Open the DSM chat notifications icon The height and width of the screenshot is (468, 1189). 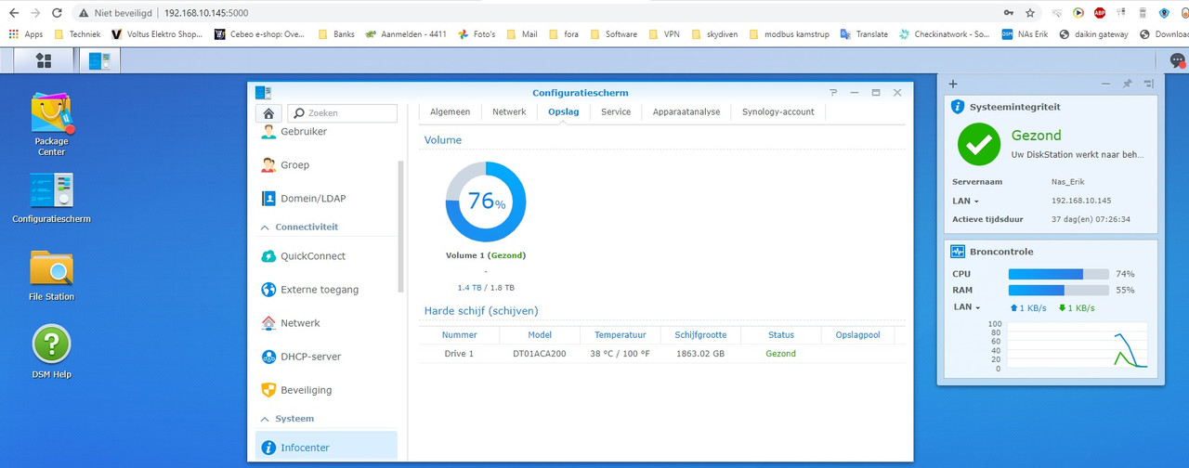1177,60
